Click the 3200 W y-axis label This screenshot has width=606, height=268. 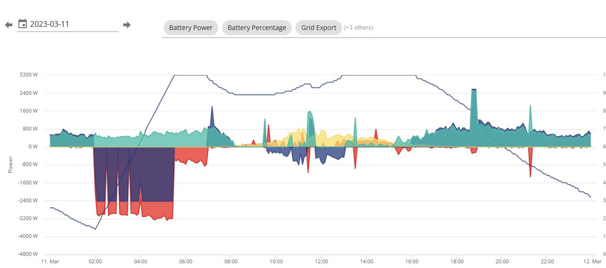[29, 75]
